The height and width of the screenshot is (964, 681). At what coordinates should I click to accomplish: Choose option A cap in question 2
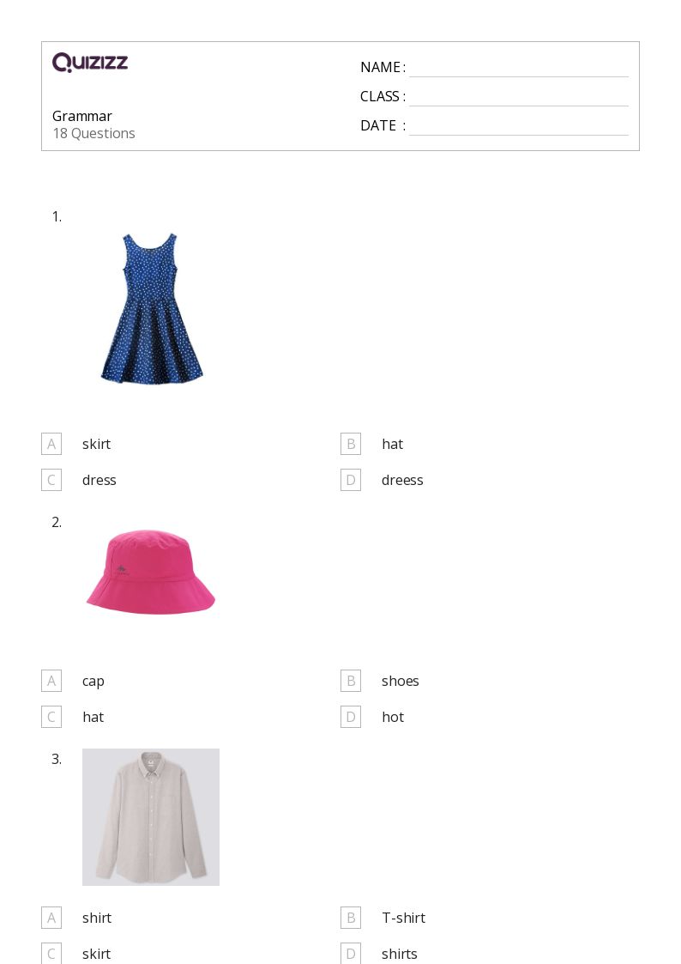pos(51,682)
